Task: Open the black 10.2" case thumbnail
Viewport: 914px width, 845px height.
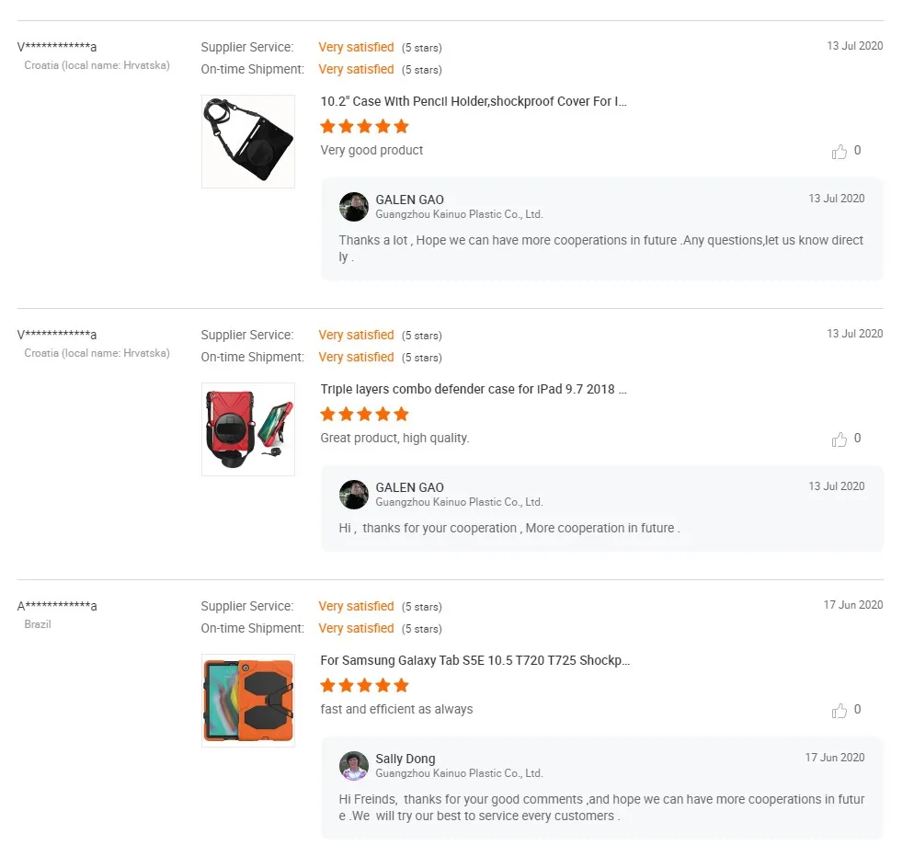Action: click(x=248, y=142)
